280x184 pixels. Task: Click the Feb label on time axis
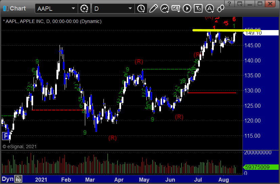tap(66, 180)
